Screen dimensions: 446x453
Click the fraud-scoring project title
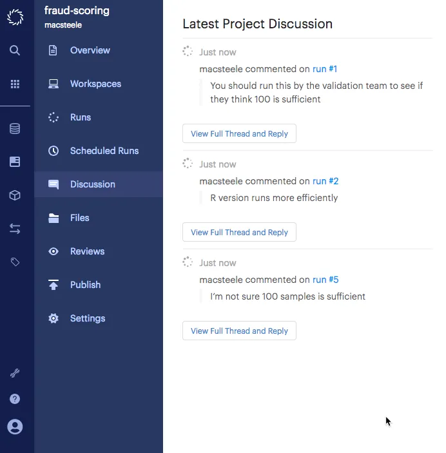coord(77,11)
